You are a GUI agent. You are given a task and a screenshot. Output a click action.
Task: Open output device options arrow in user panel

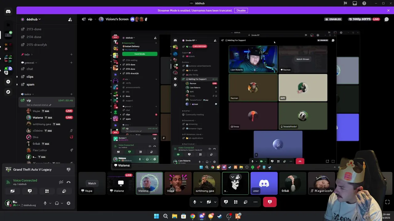point(62,203)
